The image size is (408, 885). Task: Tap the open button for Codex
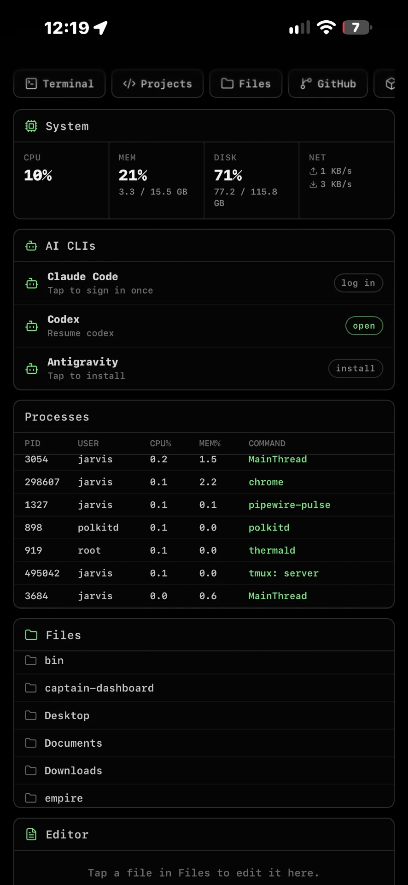(364, 326)
